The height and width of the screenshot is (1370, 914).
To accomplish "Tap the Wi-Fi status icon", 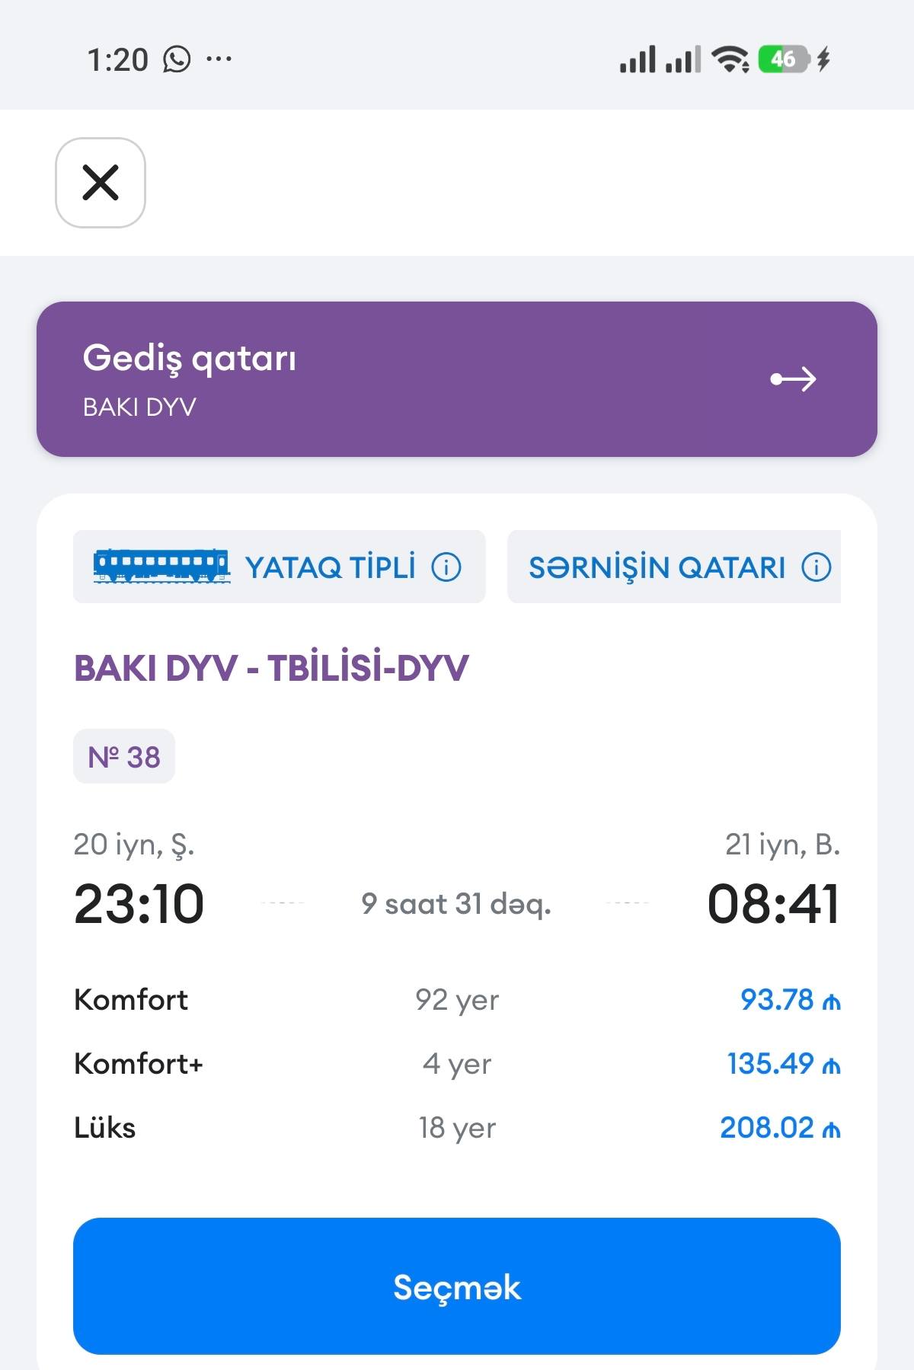I will click(x=730, y=59).
